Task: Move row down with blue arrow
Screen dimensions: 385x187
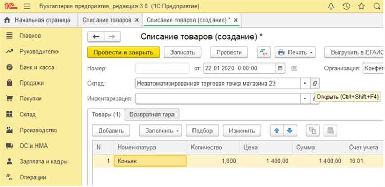Action: tap(290, 131)
